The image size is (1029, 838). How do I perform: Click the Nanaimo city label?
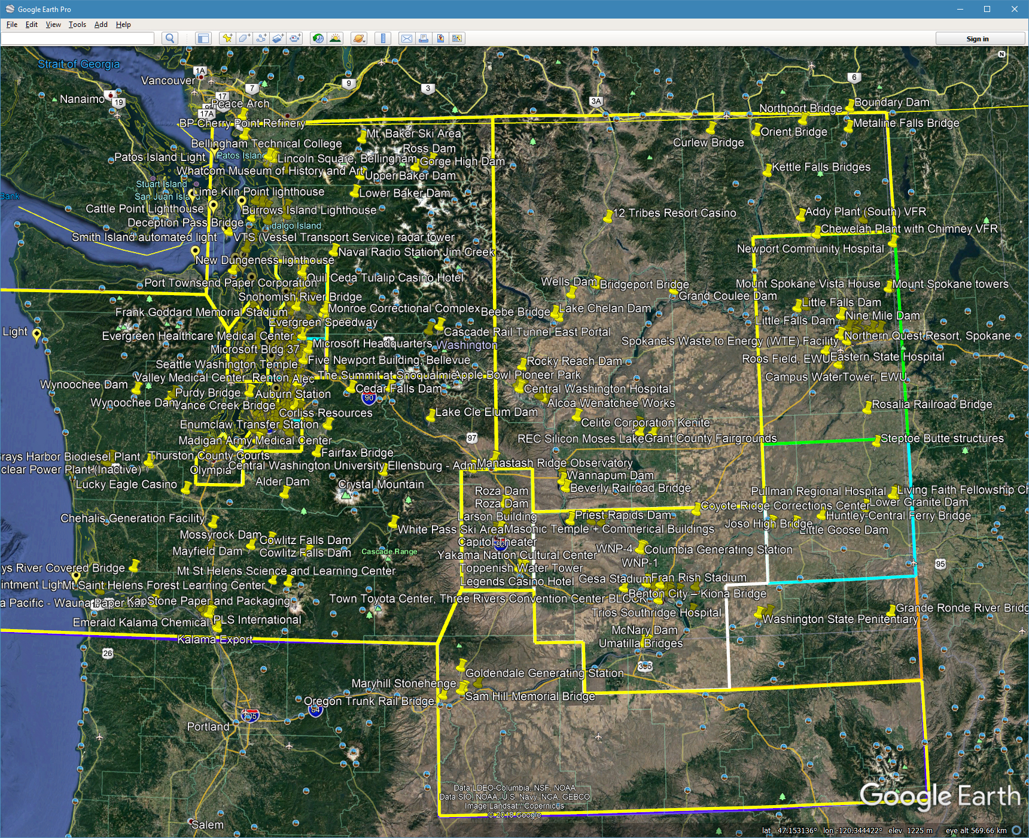click(82, 99)
